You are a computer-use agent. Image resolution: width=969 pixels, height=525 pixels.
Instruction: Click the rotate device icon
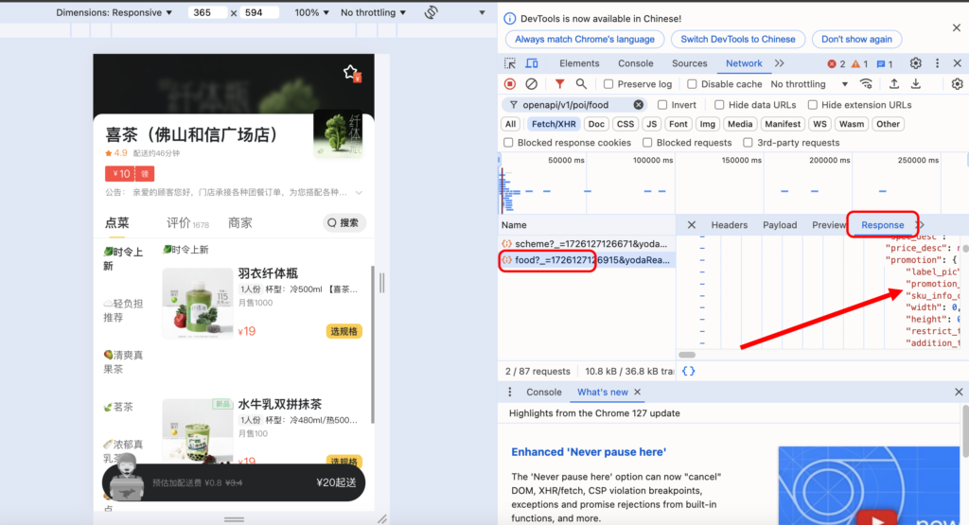point(432,12)
